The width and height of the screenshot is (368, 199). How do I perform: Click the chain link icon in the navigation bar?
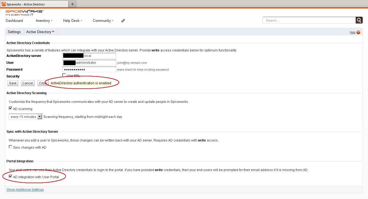[x=123, y=21]
